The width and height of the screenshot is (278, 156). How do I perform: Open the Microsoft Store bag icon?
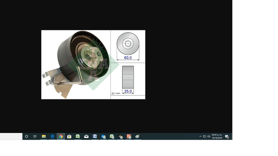pos(69,136)
